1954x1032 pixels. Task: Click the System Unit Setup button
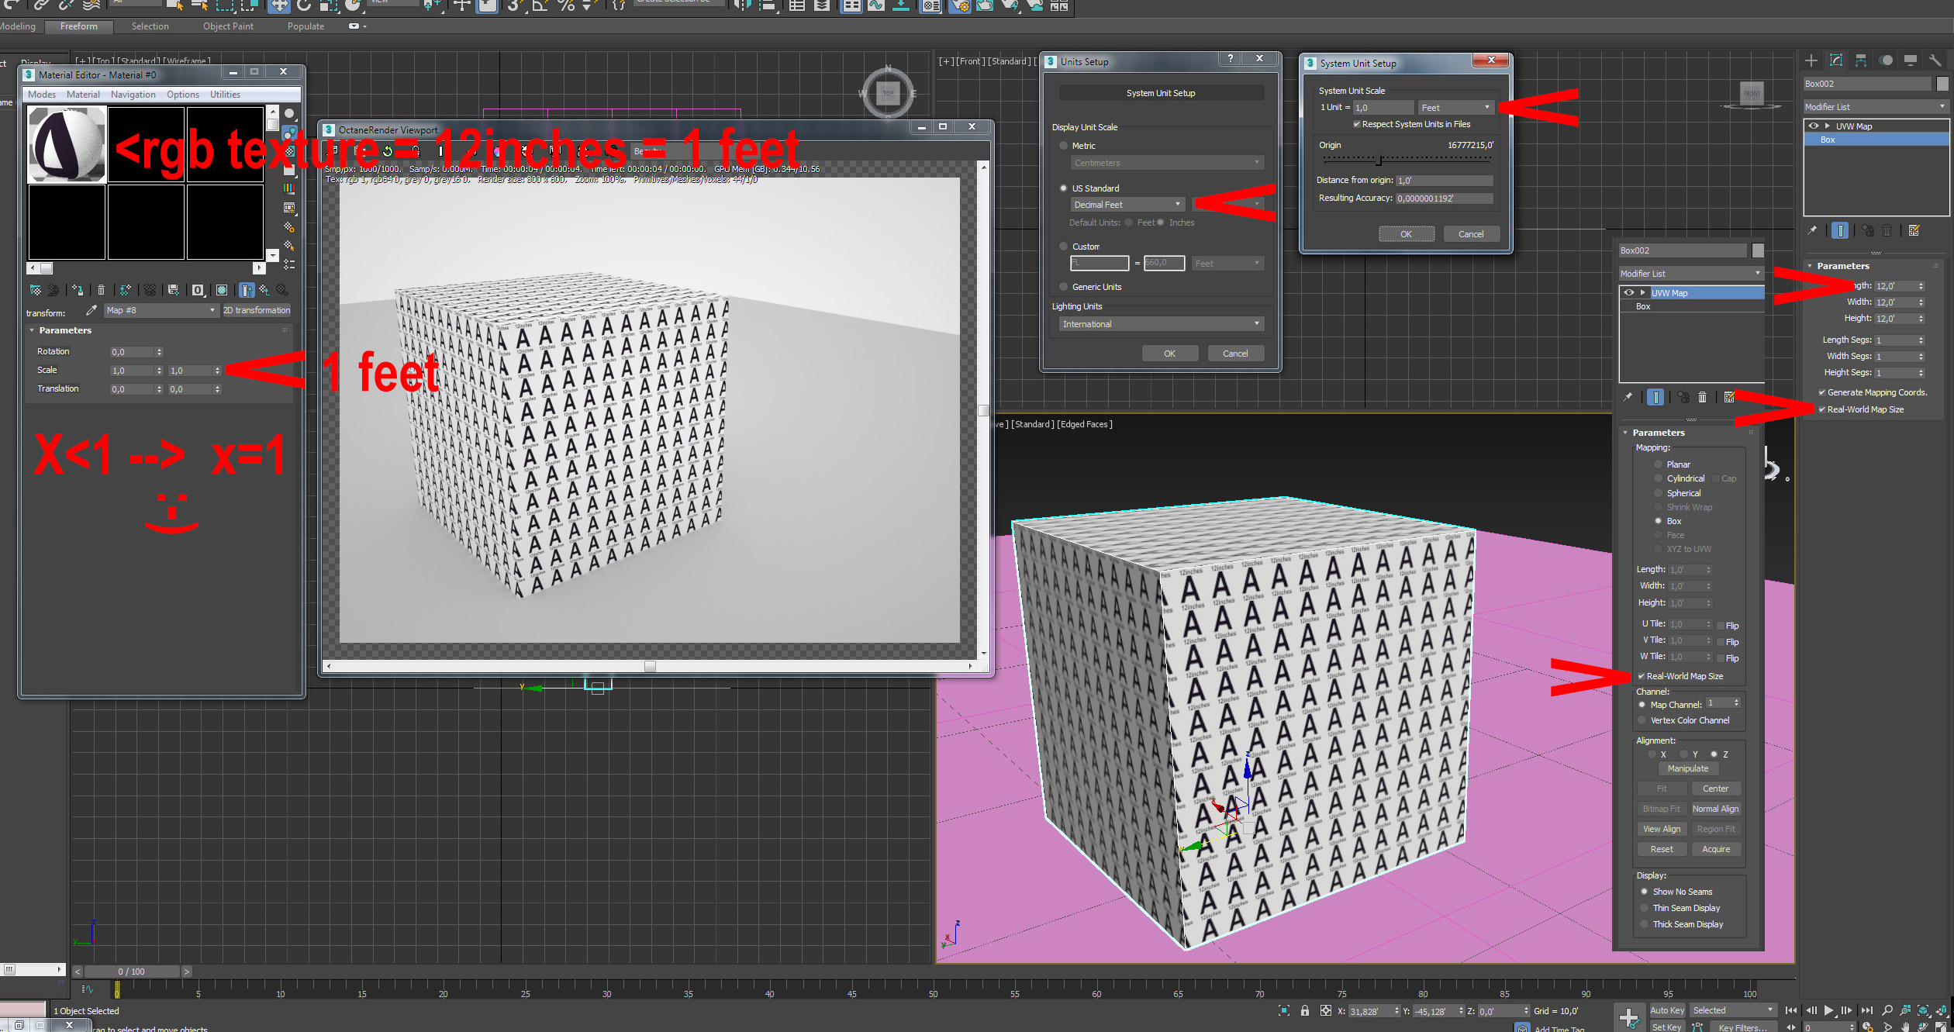(x=1161, y=93)
